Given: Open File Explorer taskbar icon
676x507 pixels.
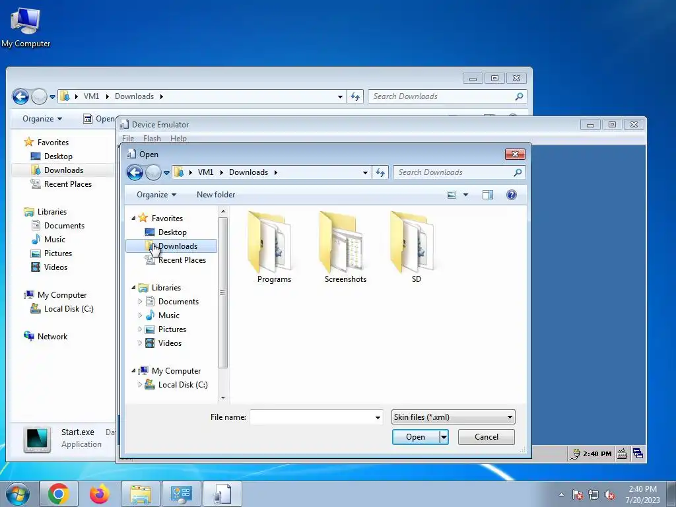Looking at the screenshot, I should (x=141, y=494).
